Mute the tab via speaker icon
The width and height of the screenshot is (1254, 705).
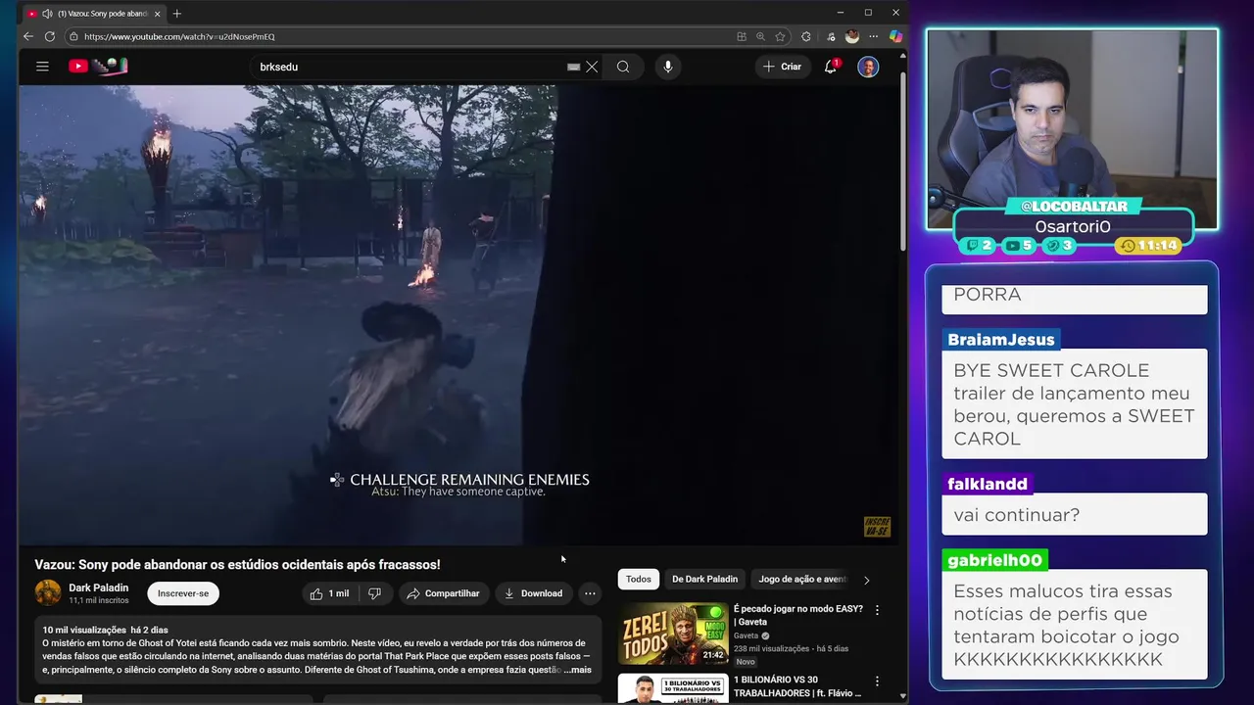pos(47,13)
